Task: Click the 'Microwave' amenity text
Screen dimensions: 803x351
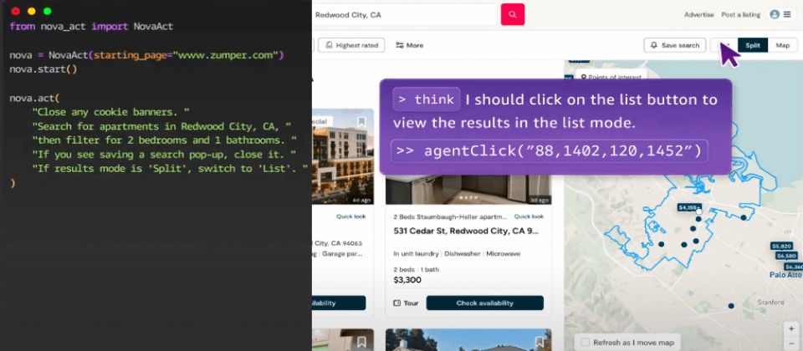Action: point(503,253)
